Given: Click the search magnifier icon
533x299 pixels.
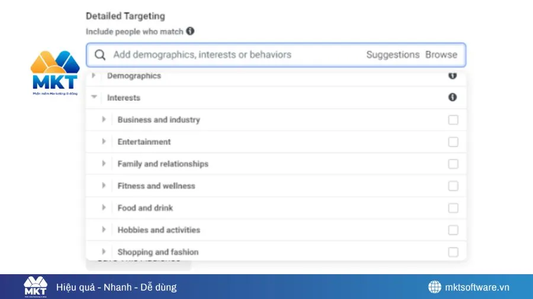Looking at the screenshot, I should tap(101, 55).
